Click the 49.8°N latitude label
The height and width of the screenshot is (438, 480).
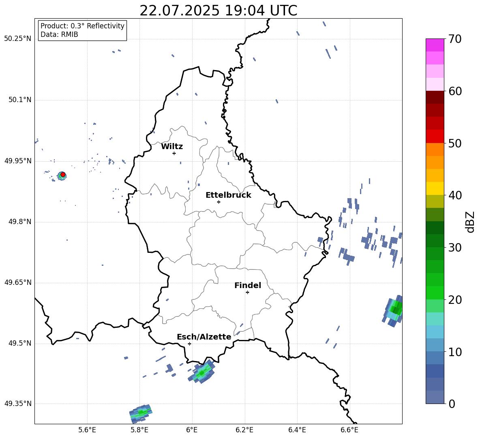[x=20, y=222]
